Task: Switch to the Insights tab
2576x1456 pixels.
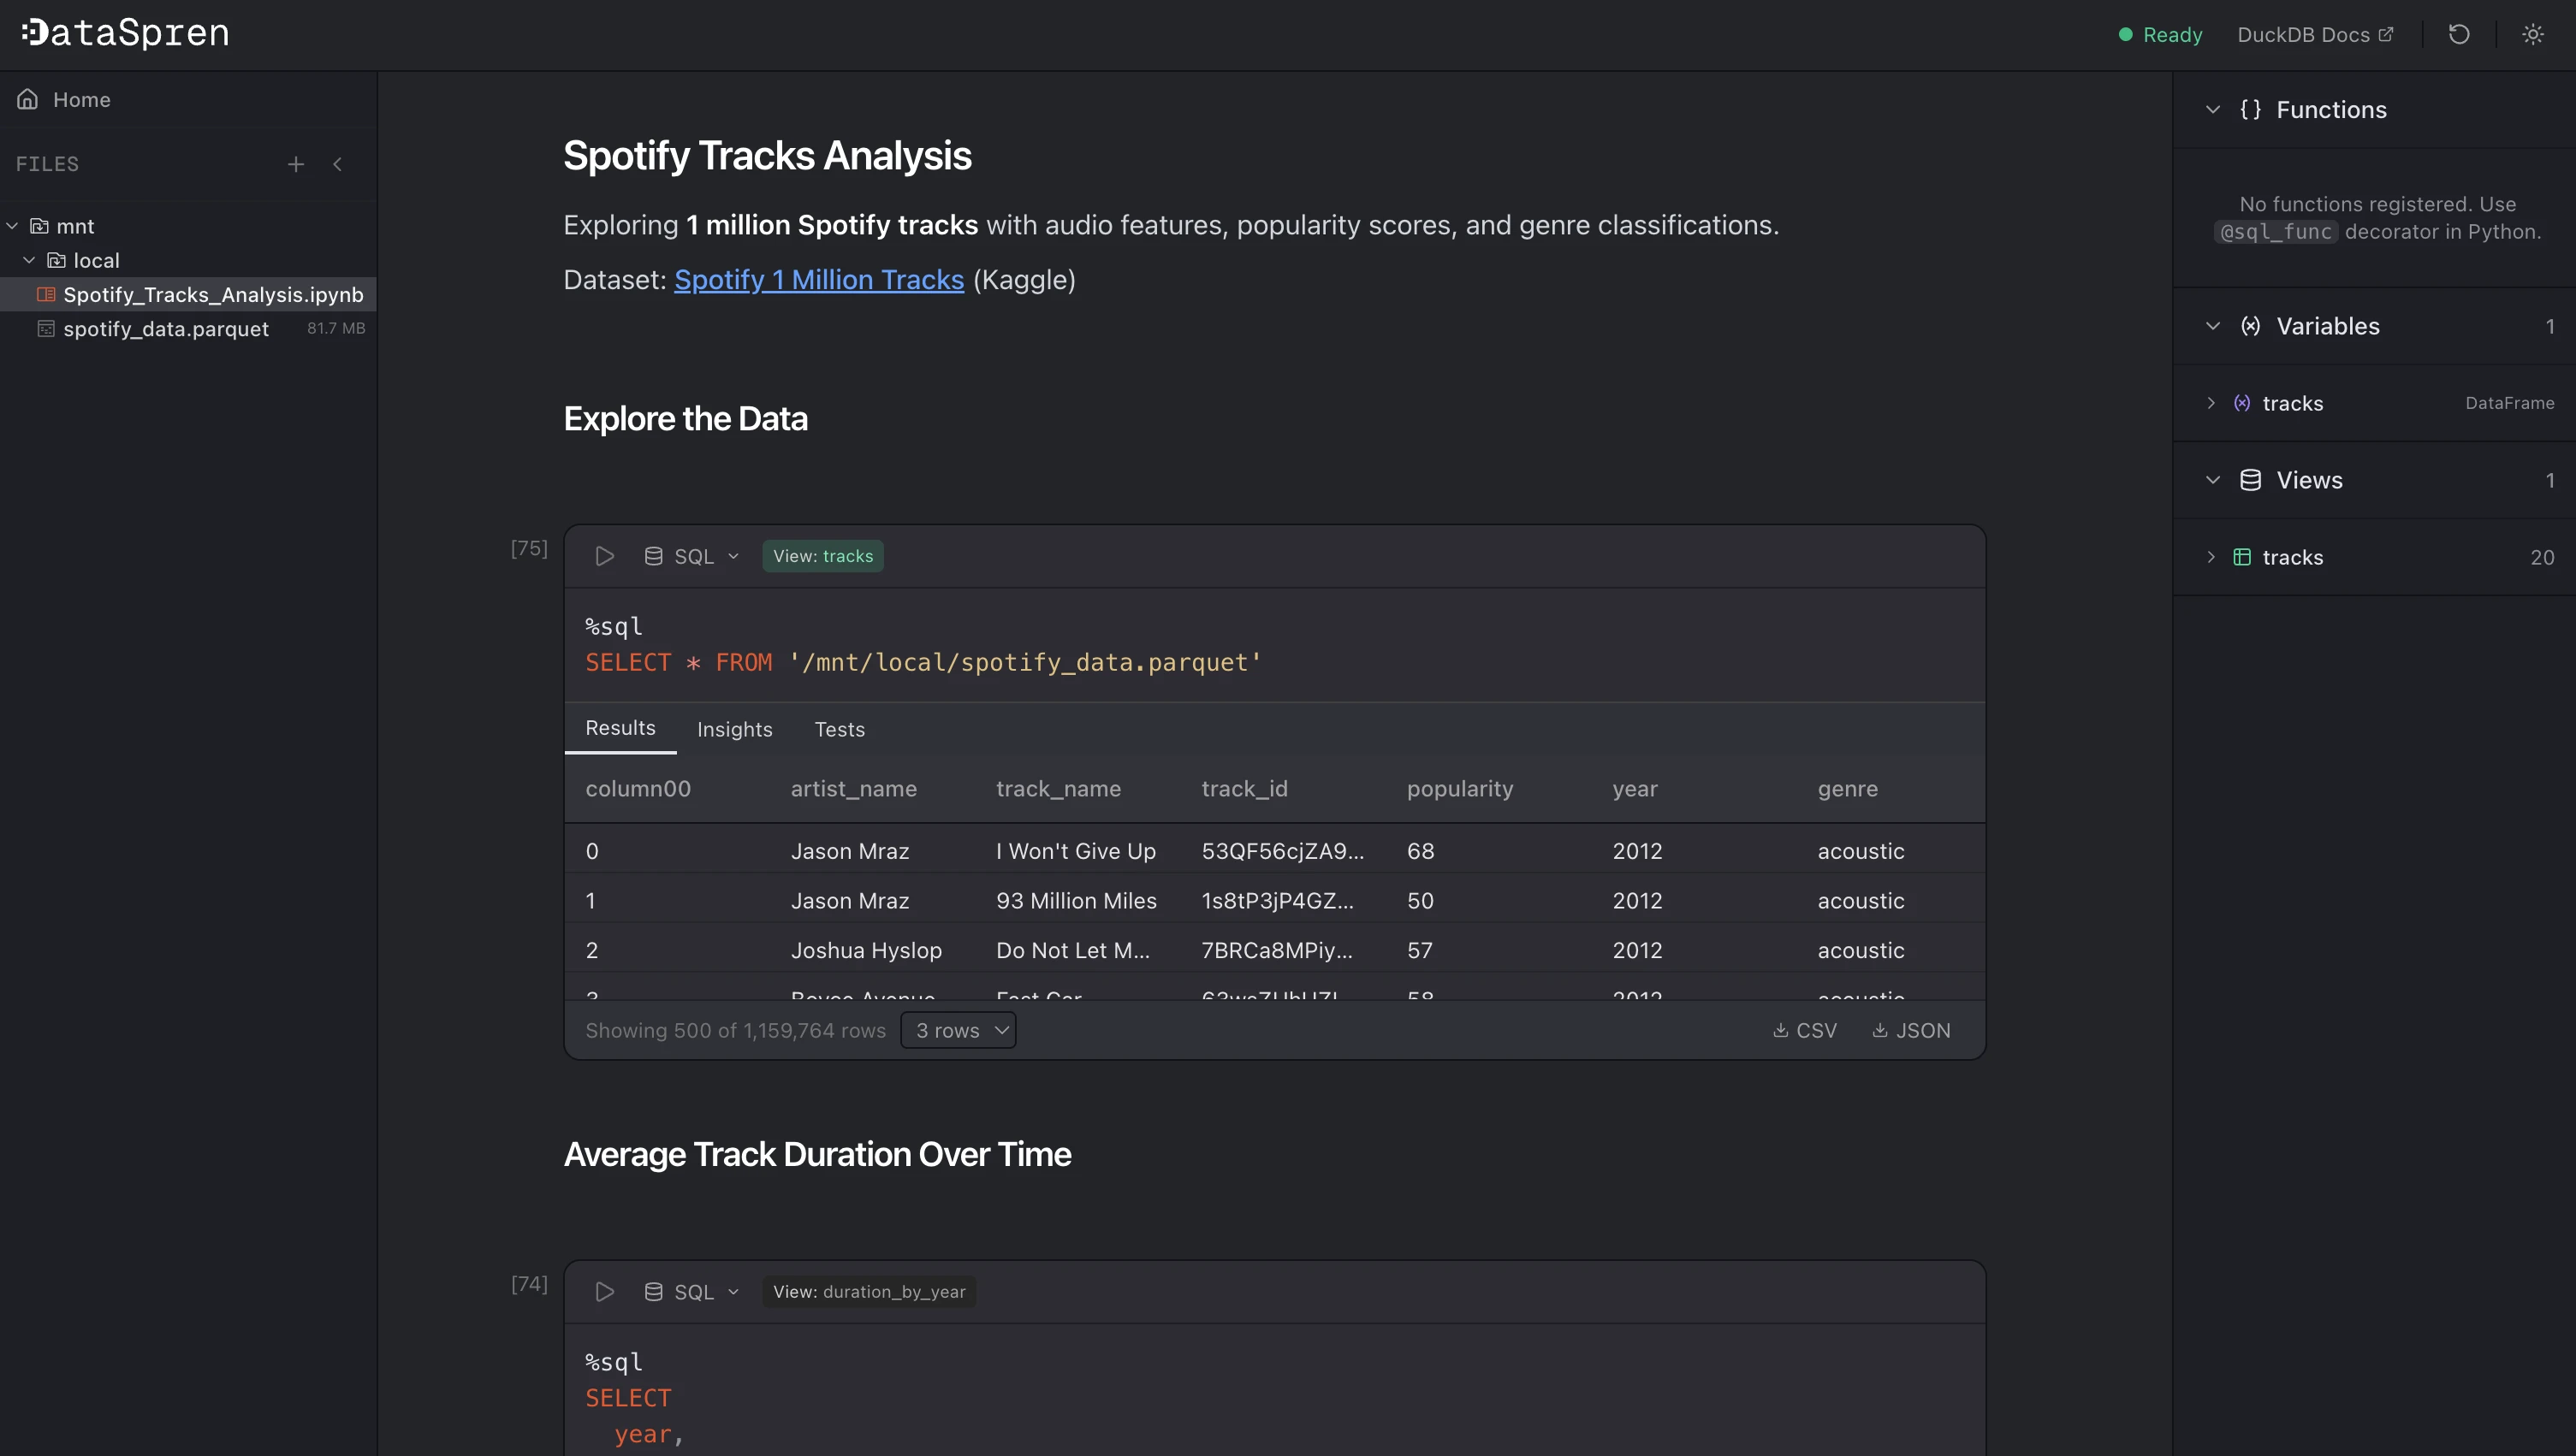Action: (734, 729)
